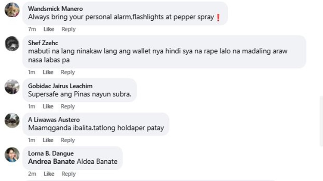Click Lorna B. Dangue's profile photo

pos(12,155)
